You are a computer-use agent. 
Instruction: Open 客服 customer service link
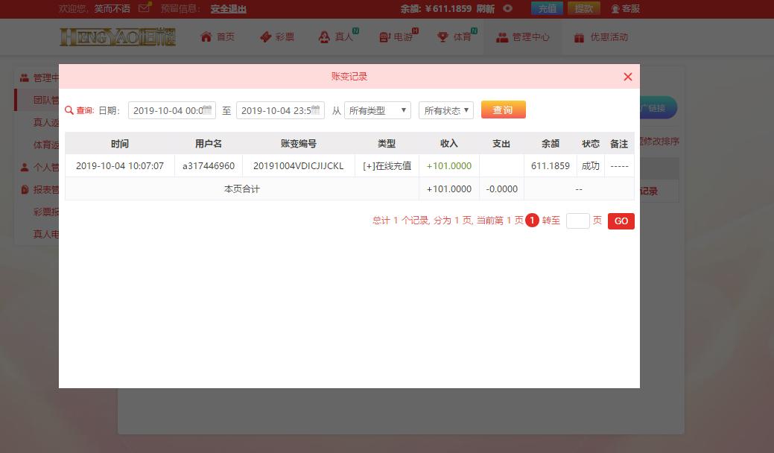pyautogui.click(x=626, y=8)
